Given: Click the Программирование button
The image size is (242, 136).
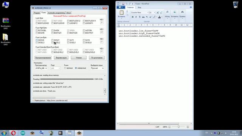Looking at the screenshot, I should (x=43, y=58).
